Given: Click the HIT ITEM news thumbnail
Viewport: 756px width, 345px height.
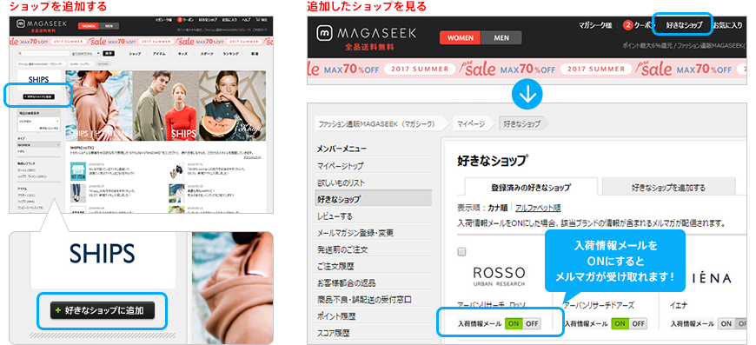Looking at the screenshot, I should pos(78,171).
